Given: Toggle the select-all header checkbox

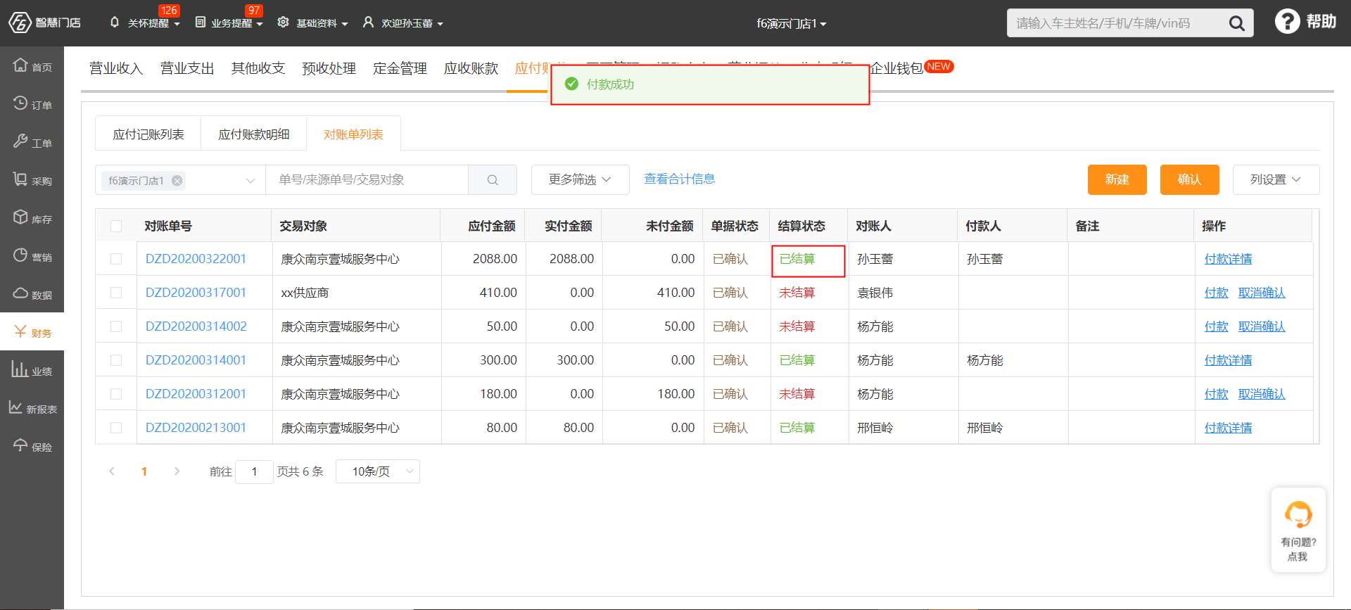Looking at the screenshot, I should pyautogui.click(x=116, y=226).
